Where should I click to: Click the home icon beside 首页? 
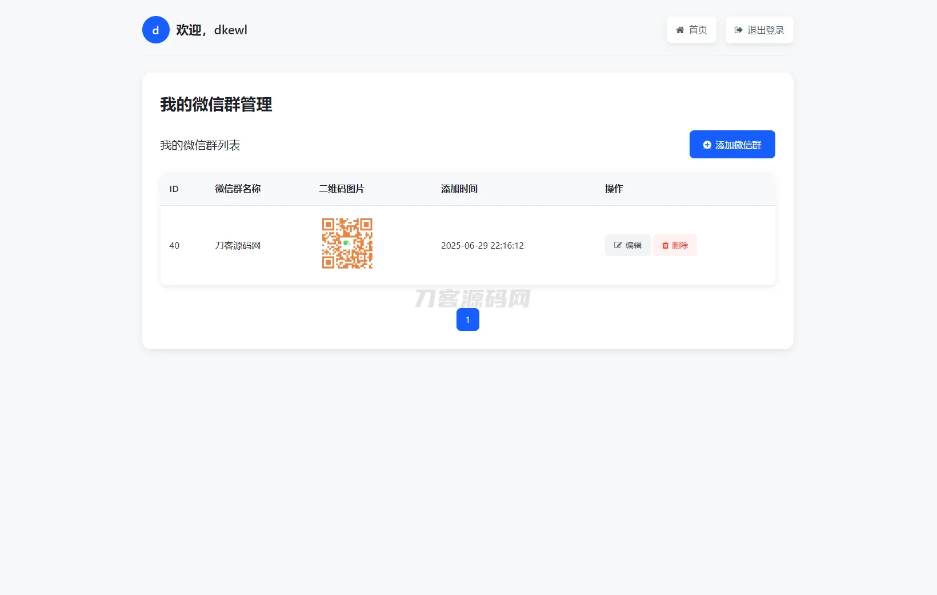[x=680, y=29]
